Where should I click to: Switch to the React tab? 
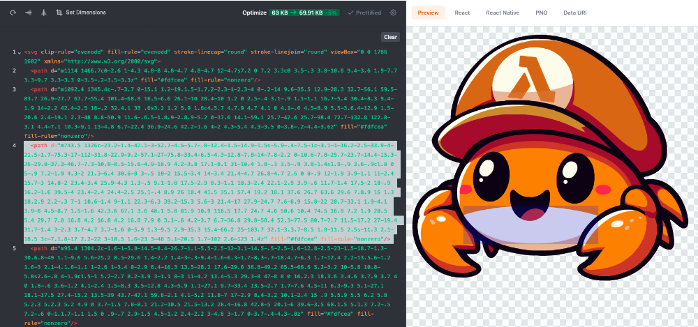[462, 13]
